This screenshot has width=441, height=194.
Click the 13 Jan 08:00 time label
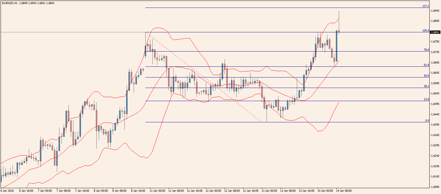click(x=288, y=191)
